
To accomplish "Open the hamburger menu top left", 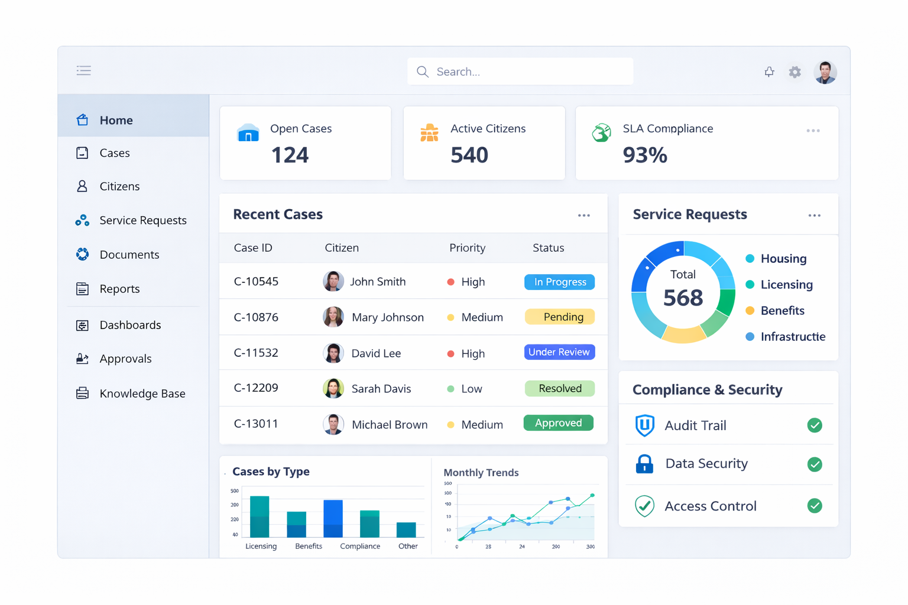I will tap(83, 70).
